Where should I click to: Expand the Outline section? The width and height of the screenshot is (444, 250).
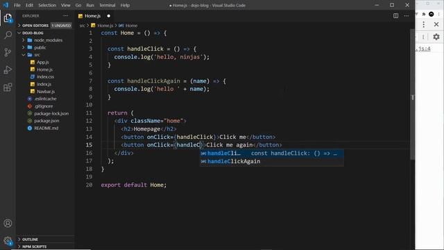coord(30,240)
